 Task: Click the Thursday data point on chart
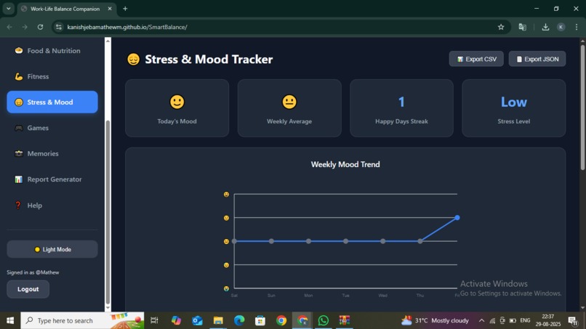[420, 241]
